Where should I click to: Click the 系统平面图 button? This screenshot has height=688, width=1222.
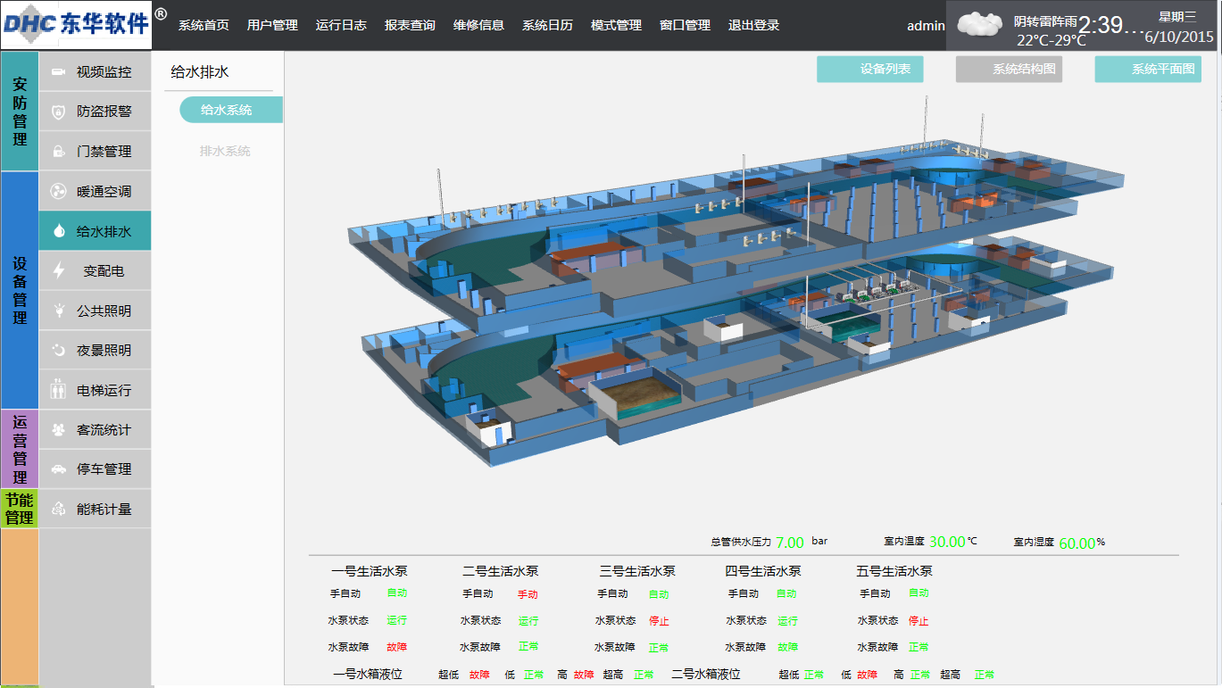(x=1148, y=69)
